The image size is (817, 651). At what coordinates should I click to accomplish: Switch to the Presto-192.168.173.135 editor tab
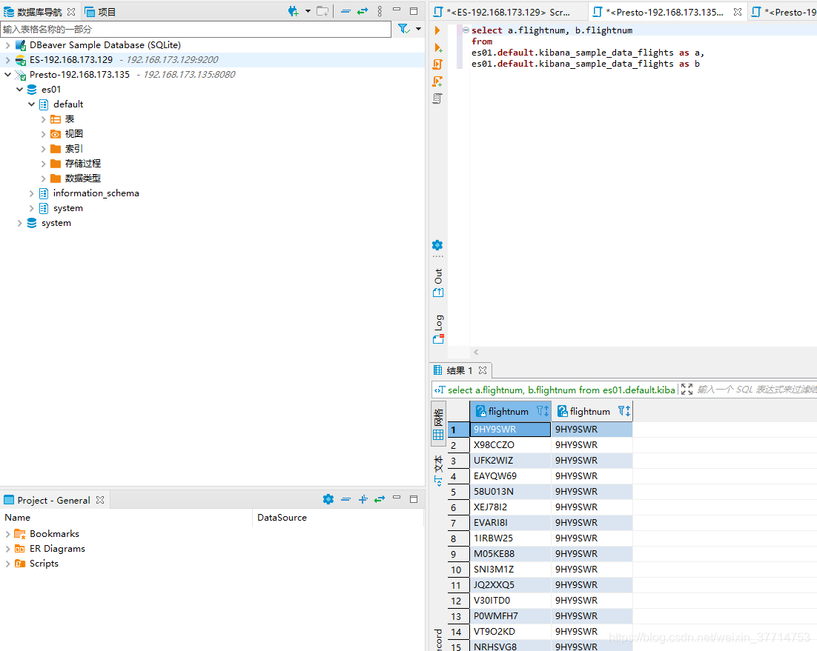tap(664, 12)
